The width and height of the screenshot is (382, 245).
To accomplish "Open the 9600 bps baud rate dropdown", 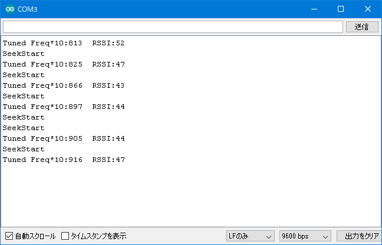I will tap(305, 236).
